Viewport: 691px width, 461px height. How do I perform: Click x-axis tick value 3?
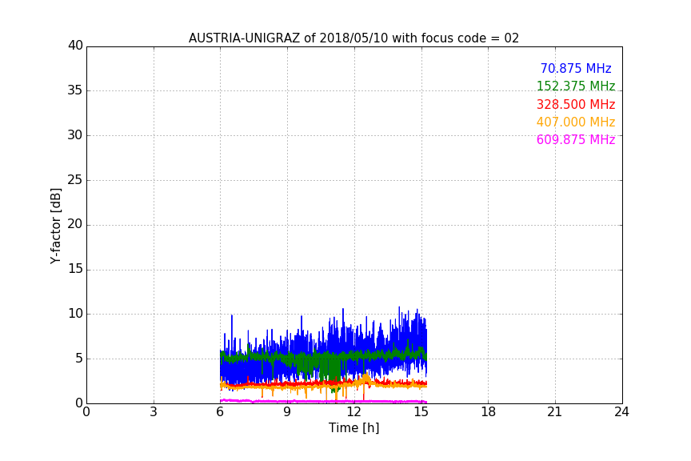click(x=154, y=412)
